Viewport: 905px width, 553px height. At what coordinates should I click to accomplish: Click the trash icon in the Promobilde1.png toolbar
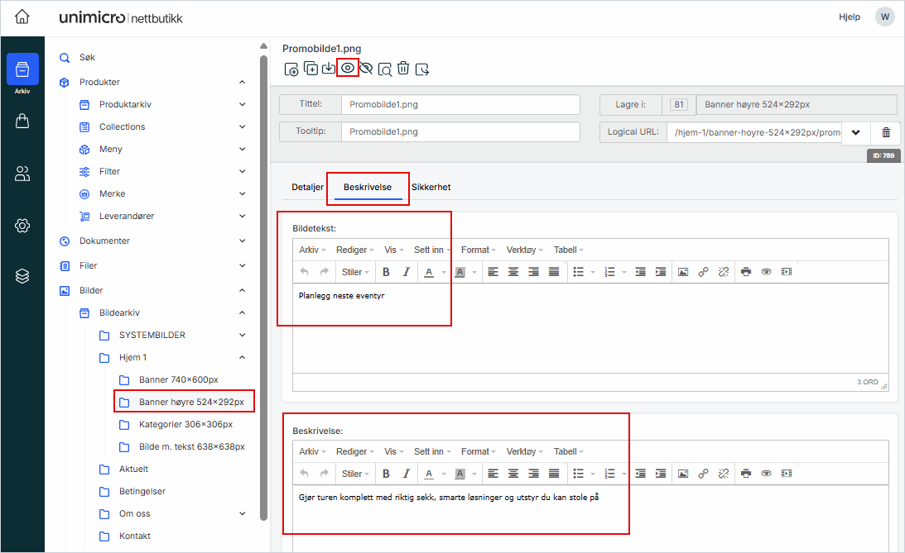[403, 69]
